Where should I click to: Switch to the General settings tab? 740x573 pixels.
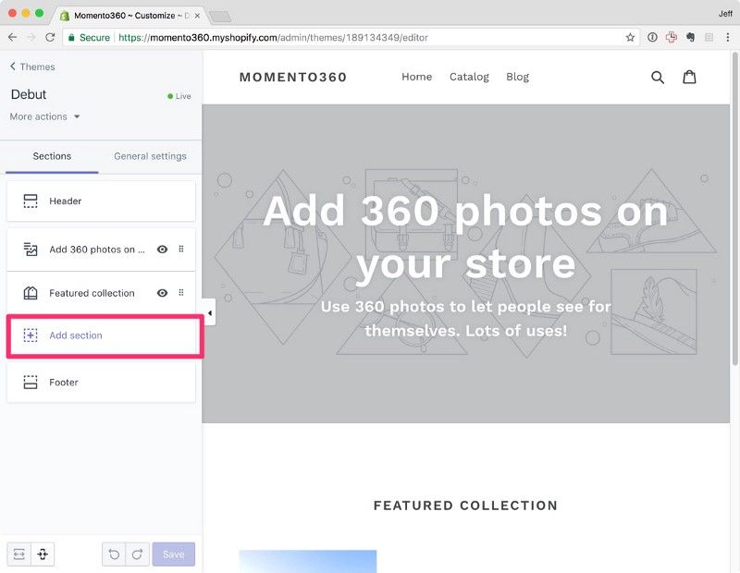(x=150, y=156)
